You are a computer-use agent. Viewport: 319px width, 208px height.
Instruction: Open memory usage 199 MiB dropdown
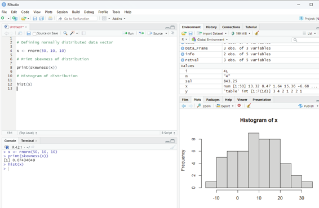coord(241,33)
